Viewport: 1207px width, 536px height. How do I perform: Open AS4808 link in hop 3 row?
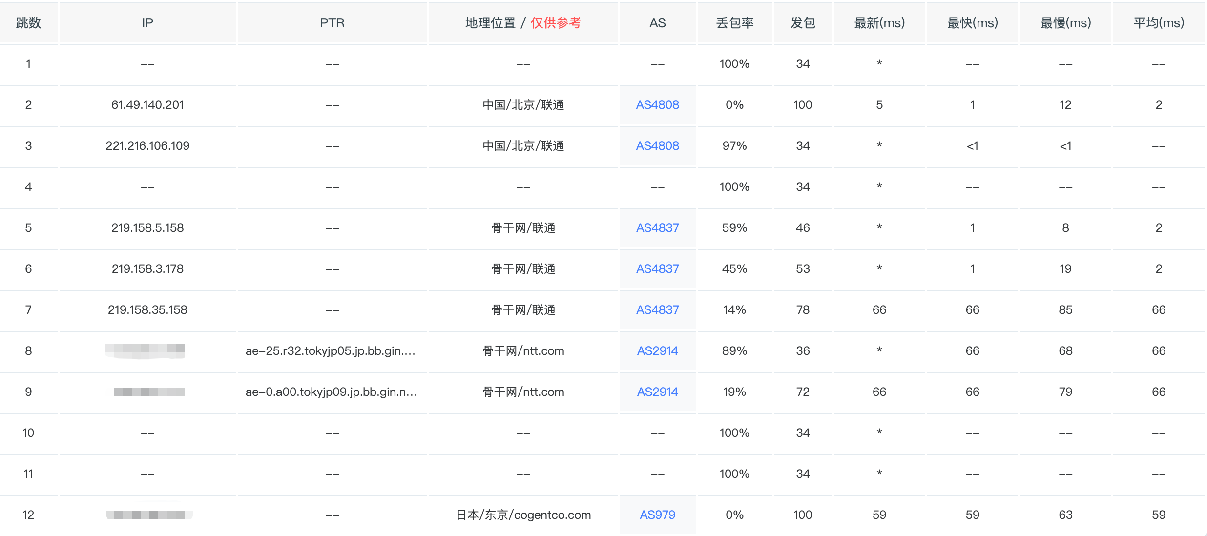point(657,146)
